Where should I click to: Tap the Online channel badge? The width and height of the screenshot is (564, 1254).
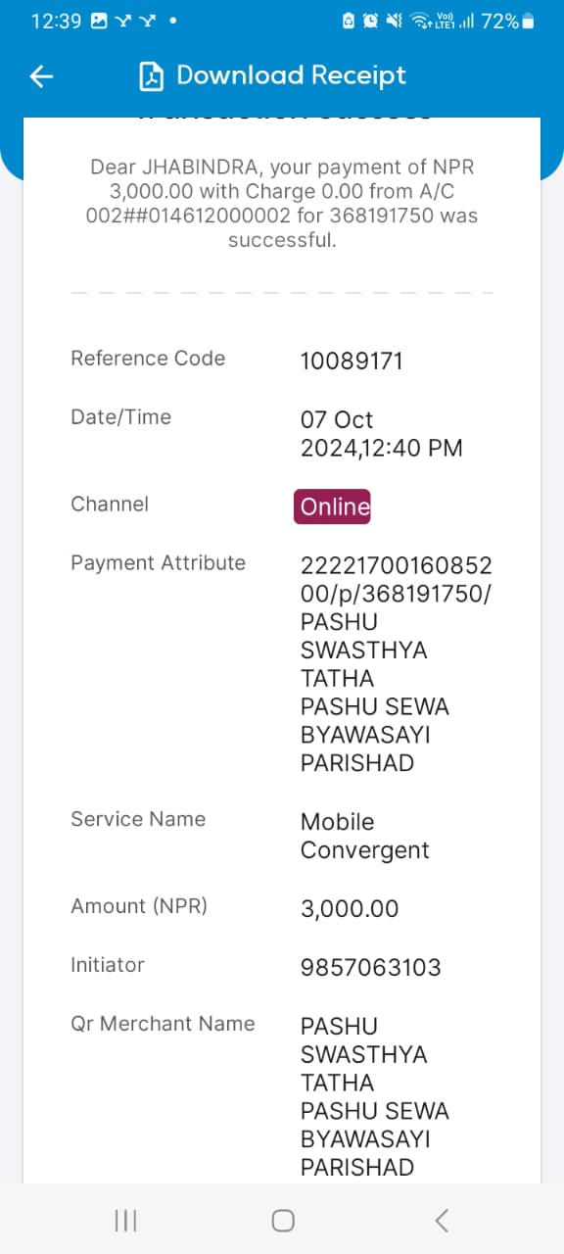tap(333, 506)
